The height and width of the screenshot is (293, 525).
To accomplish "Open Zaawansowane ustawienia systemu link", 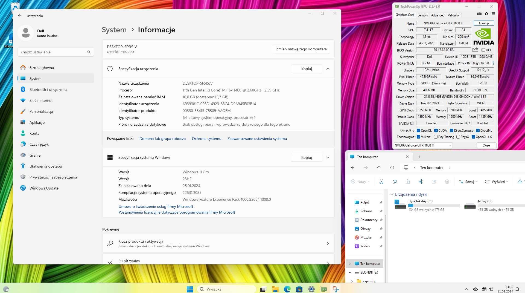I will (257, 139).
